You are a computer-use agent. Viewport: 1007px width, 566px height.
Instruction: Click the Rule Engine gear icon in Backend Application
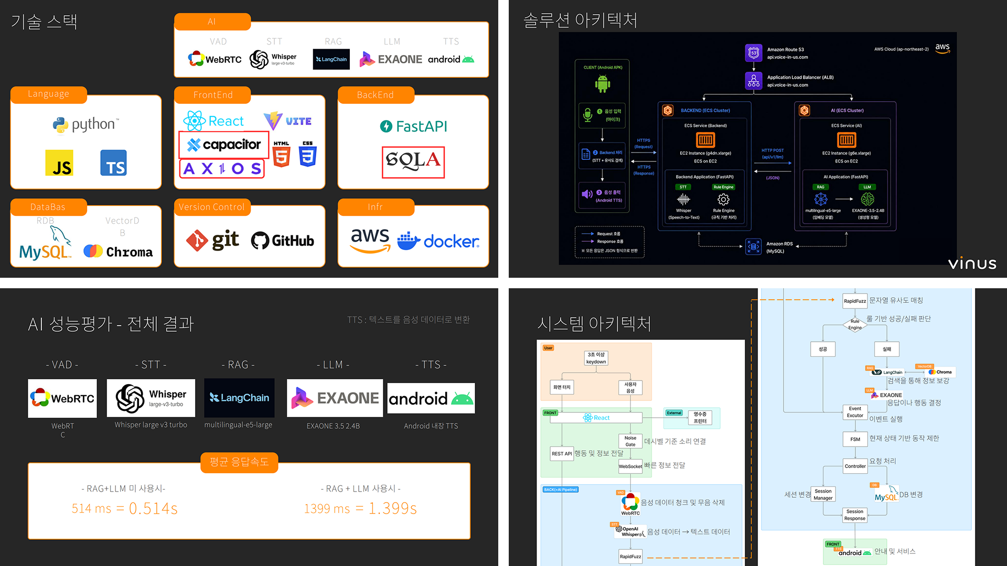(x=723, y=200)
